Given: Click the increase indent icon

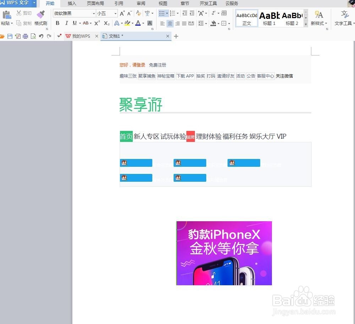Looking at the screenshot, I should pos(192,13).
